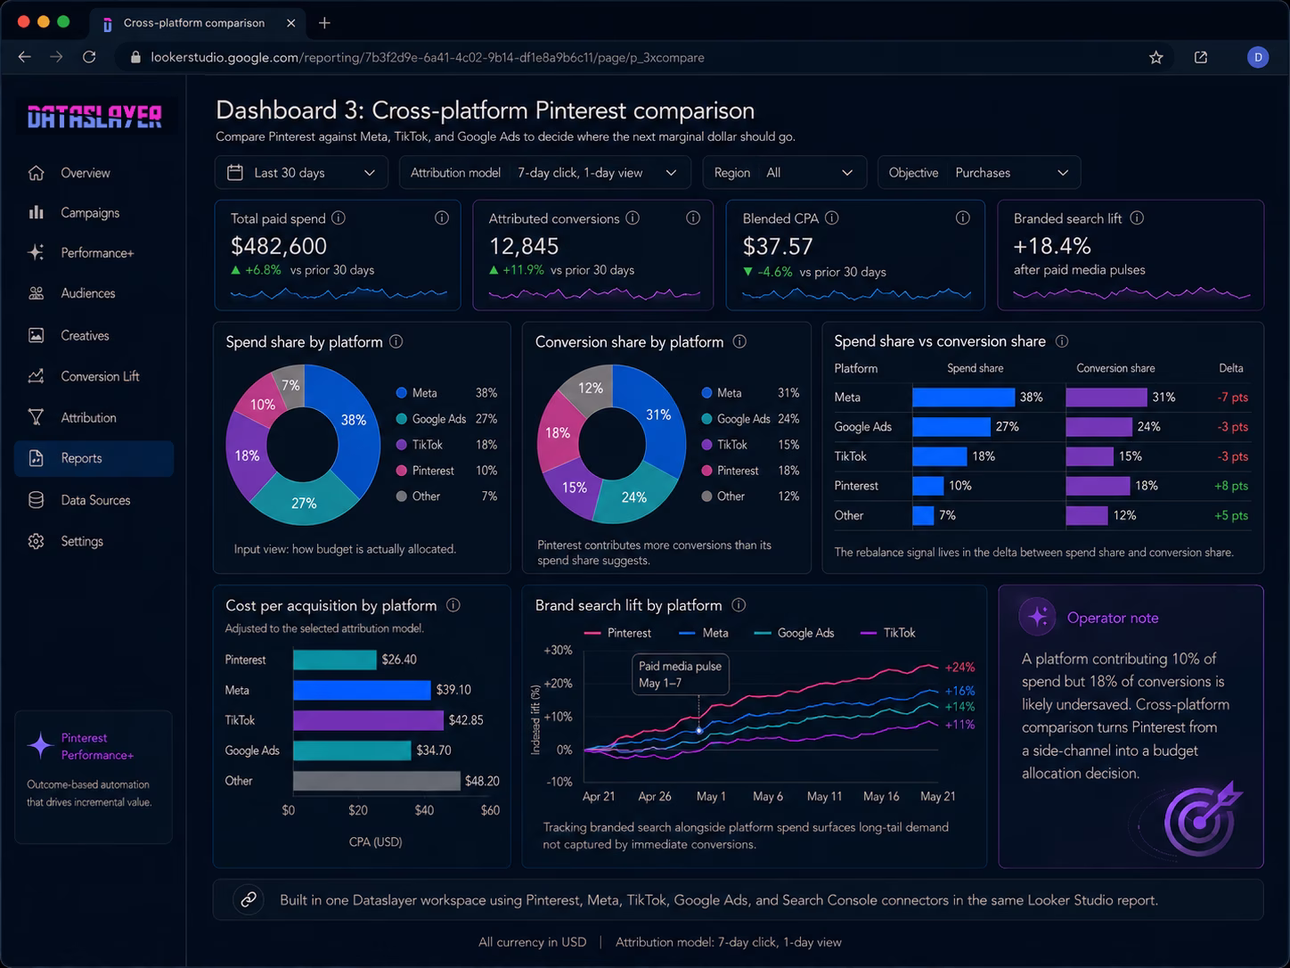
Task: Click the +24% Pinterest lift end label
Action: [x=959, y=667]
